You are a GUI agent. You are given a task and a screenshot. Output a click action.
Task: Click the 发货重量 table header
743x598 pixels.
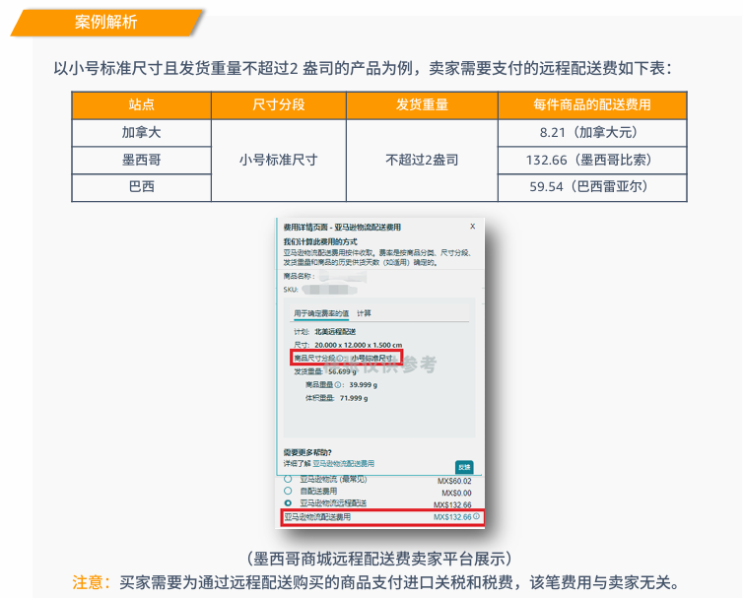[x=422, y=104]
